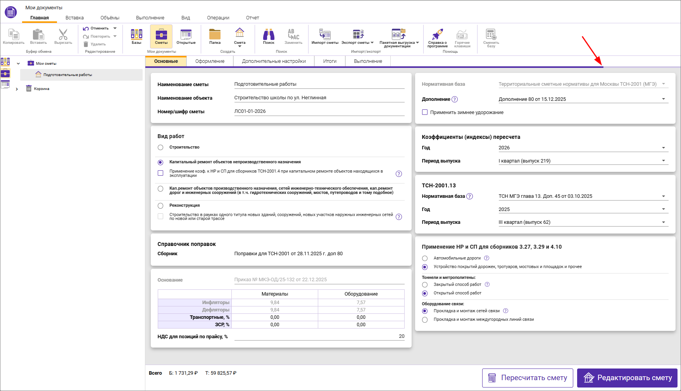Select the Строительство radio button
Viewport: 681px width, 391px height.
(x=160, y=147)
